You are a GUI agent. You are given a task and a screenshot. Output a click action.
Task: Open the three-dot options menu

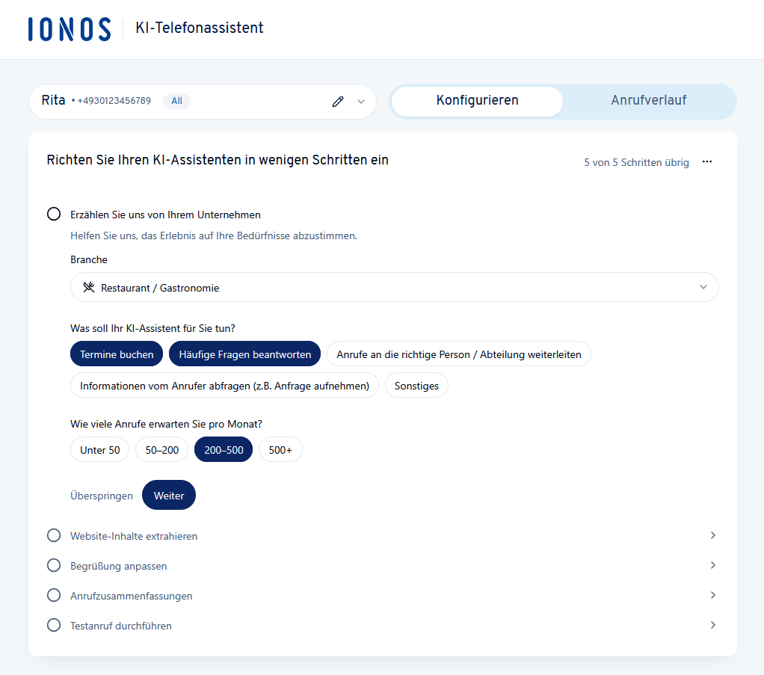click(707, 161)
